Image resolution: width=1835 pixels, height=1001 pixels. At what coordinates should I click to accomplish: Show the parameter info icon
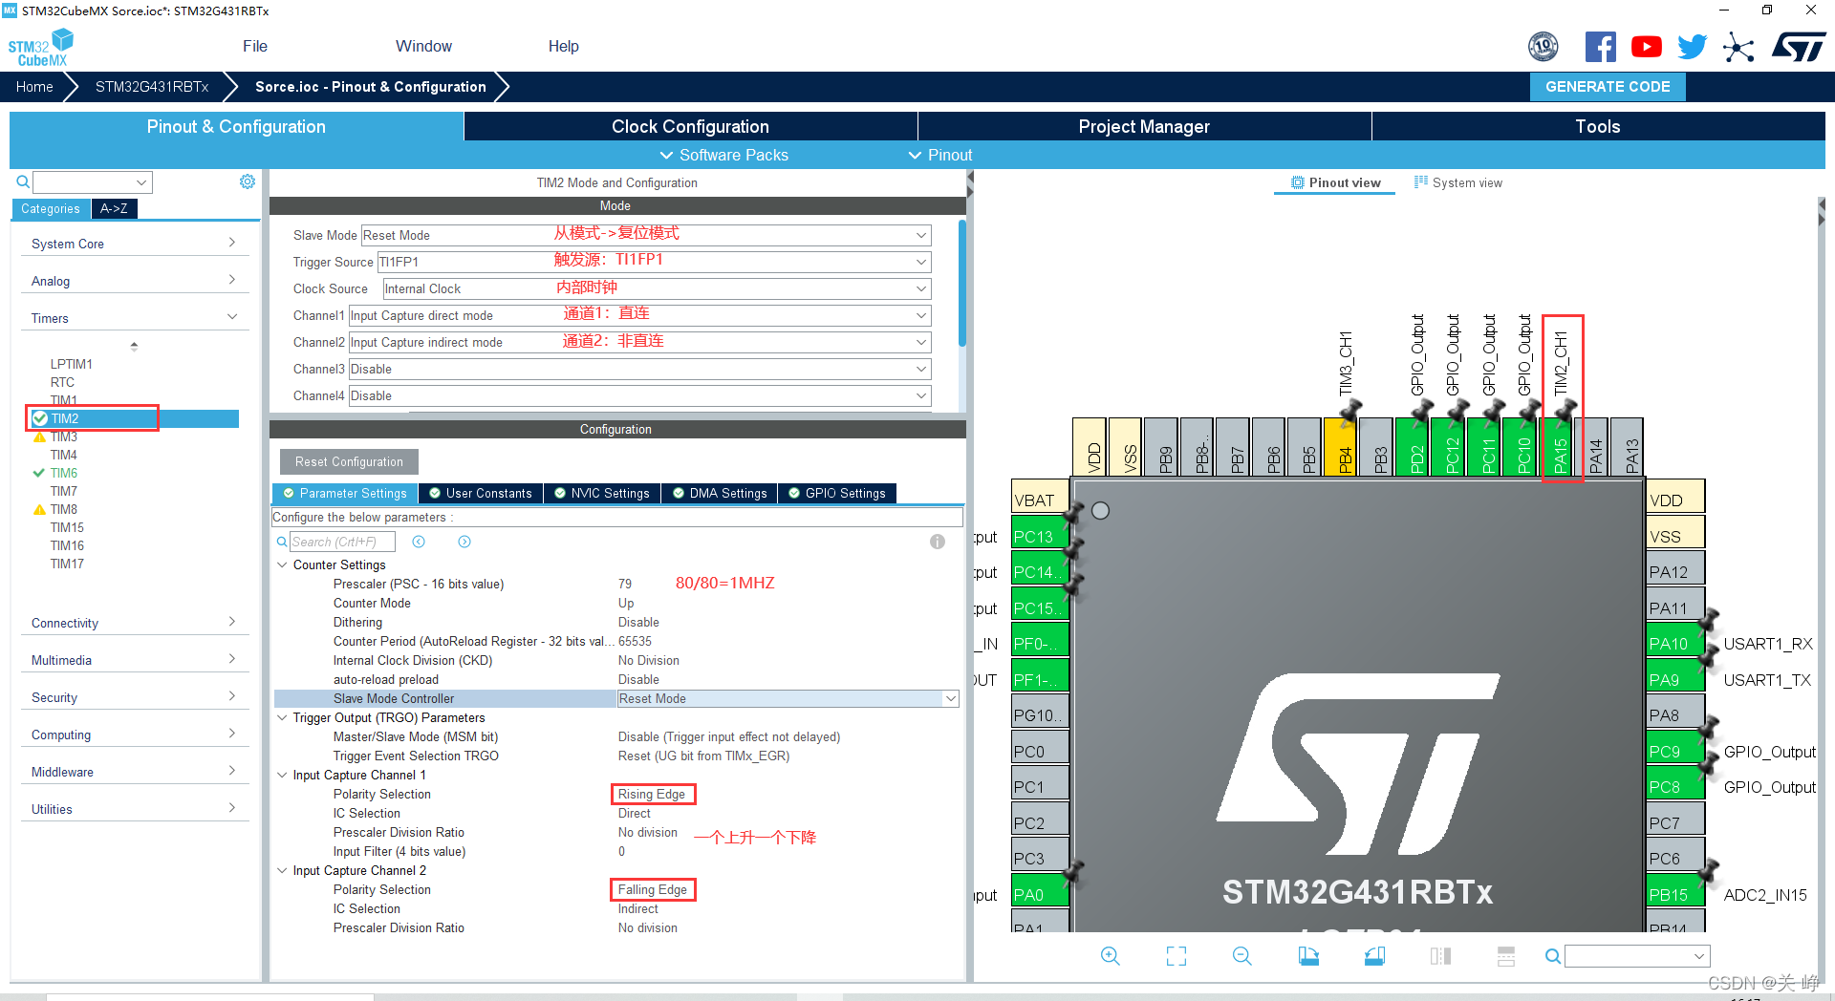tap(938, 542)
